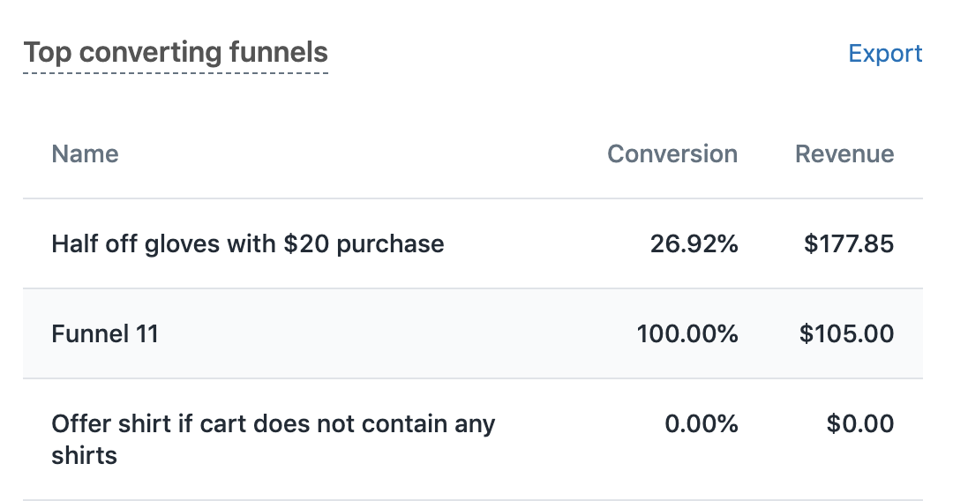Open the Funnel 11 name

105,334
